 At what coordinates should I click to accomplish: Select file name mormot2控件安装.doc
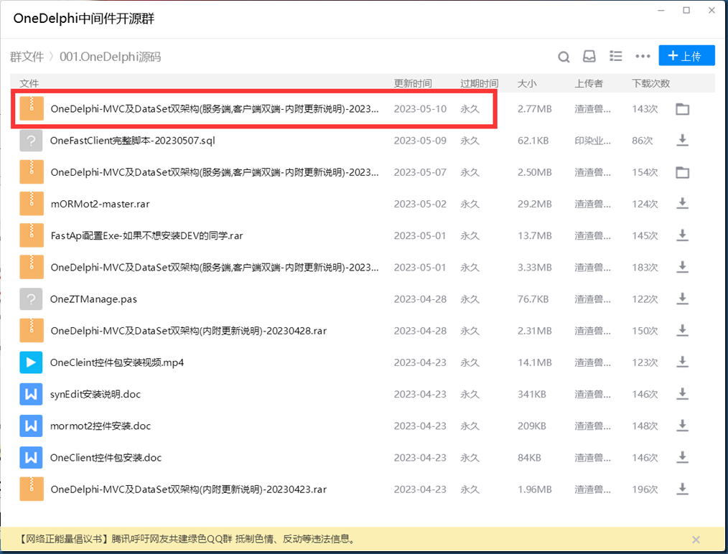(101, 426)
